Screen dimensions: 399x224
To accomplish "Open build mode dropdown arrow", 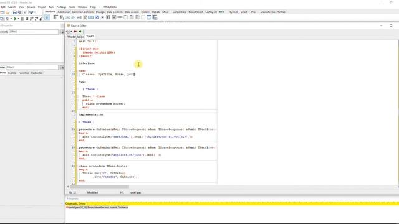I will (11, 19).
